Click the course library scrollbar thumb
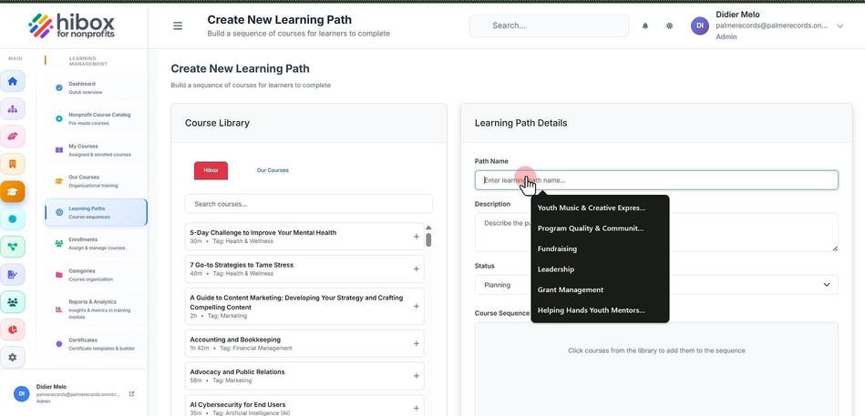Image resolution: width=865 pixels, height=416 pixels. point(428,239)
